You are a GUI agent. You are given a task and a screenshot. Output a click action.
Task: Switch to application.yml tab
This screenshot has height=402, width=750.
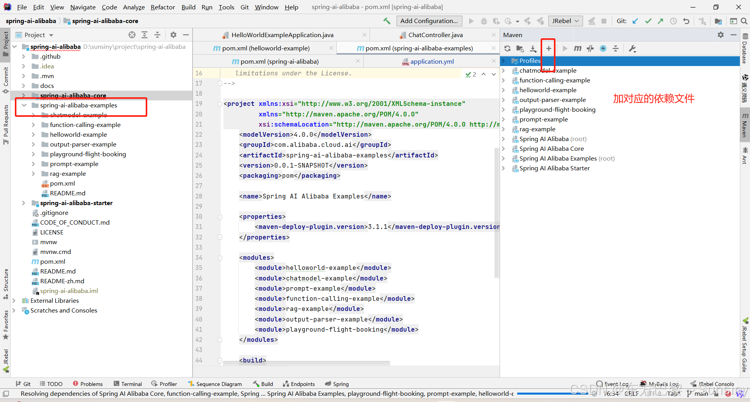(432, 61)
